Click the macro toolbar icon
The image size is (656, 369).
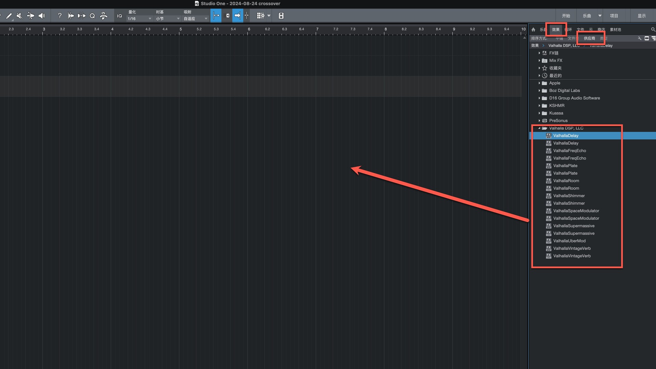pos(104,16)
